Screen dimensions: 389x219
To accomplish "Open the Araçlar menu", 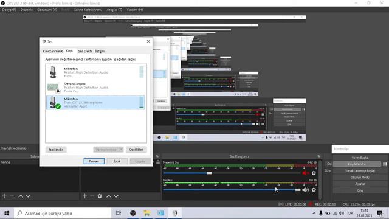I will tap(114, 10).
